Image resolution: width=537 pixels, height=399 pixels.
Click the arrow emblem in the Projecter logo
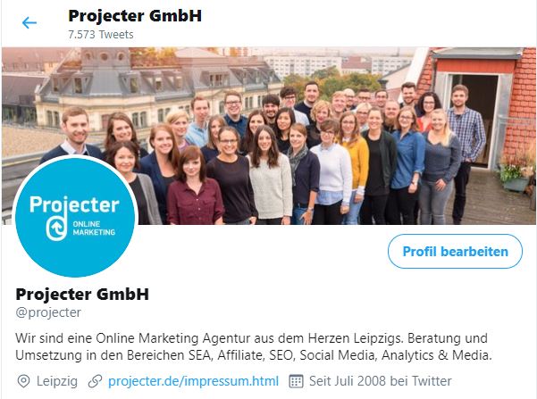[55, 229]
